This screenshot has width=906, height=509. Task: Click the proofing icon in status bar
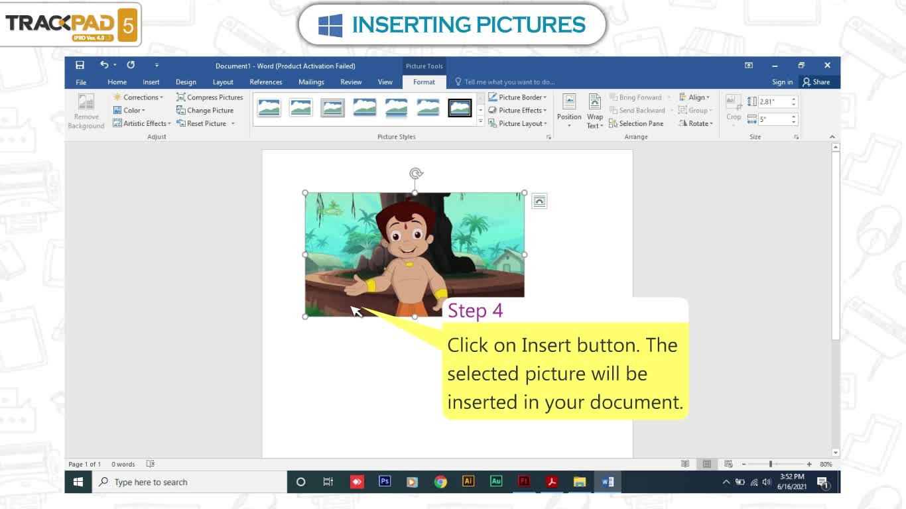(x=151, y=464)
